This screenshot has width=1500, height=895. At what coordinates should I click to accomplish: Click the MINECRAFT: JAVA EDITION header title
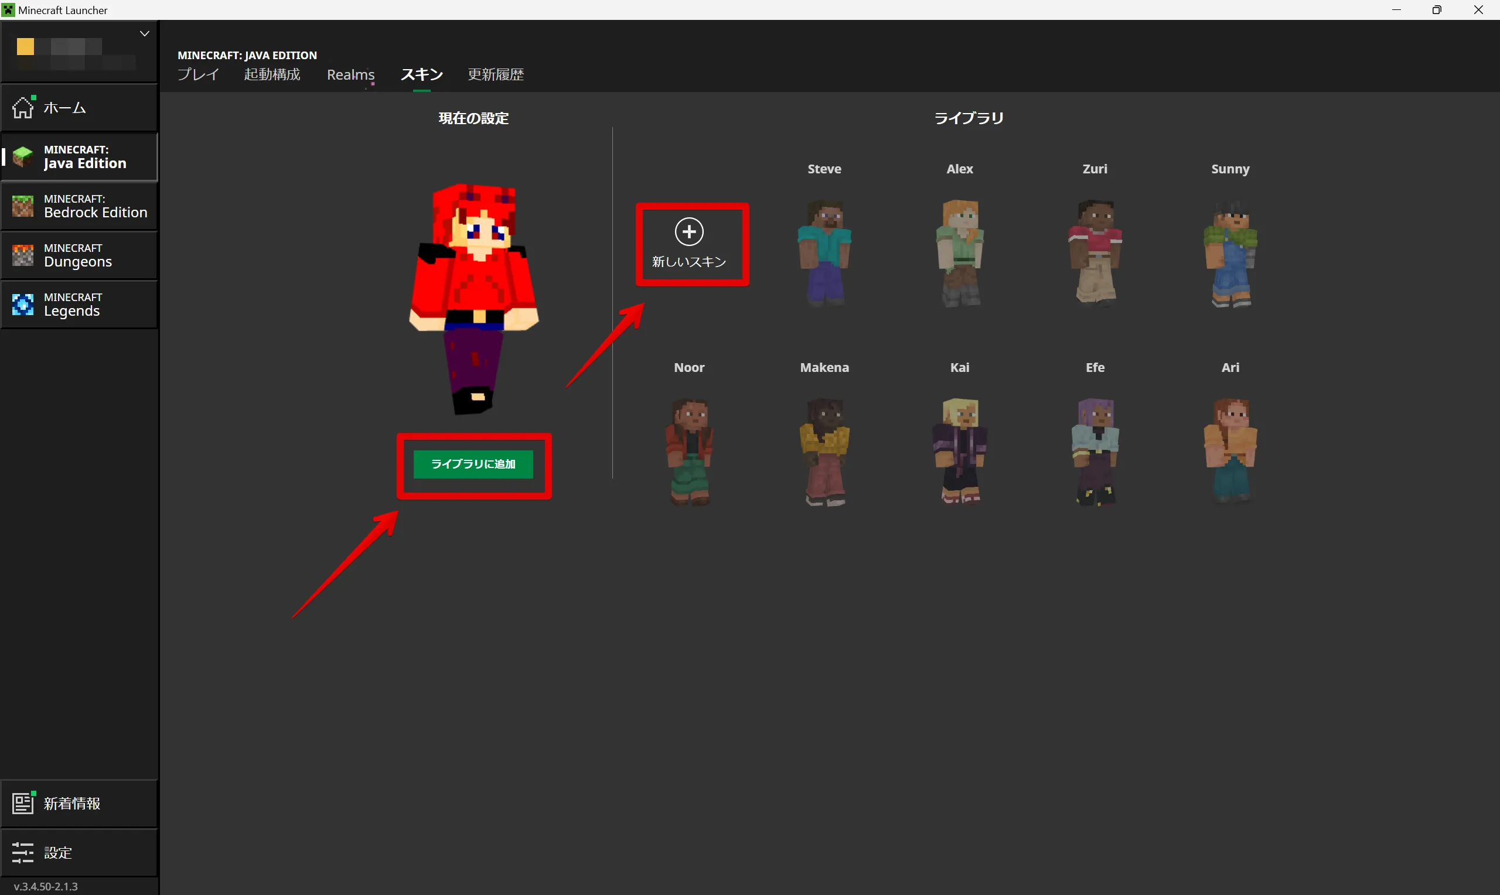coord(247,56)
